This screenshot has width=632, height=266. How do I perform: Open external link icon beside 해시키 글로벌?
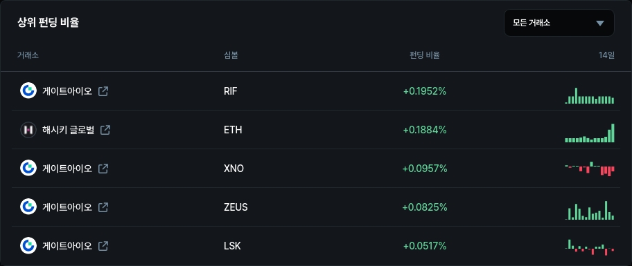pos(105,130)
